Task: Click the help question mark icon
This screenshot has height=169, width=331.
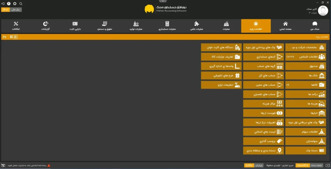Action: (9, 4)
